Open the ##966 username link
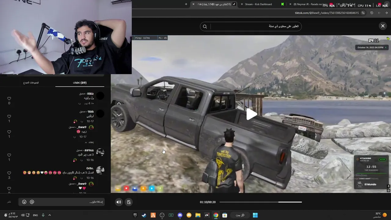Viewport: 391px width, 220px height. coord(89,150)
